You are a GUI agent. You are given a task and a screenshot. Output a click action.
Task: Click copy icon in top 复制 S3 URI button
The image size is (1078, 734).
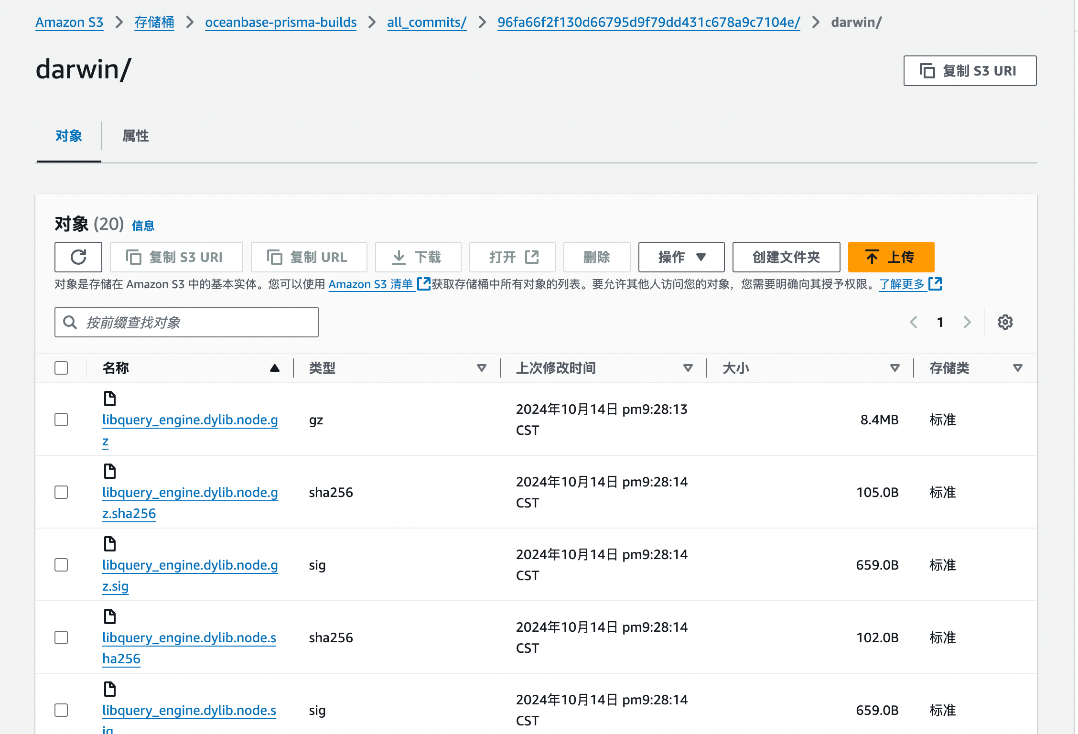click(927, 71)
